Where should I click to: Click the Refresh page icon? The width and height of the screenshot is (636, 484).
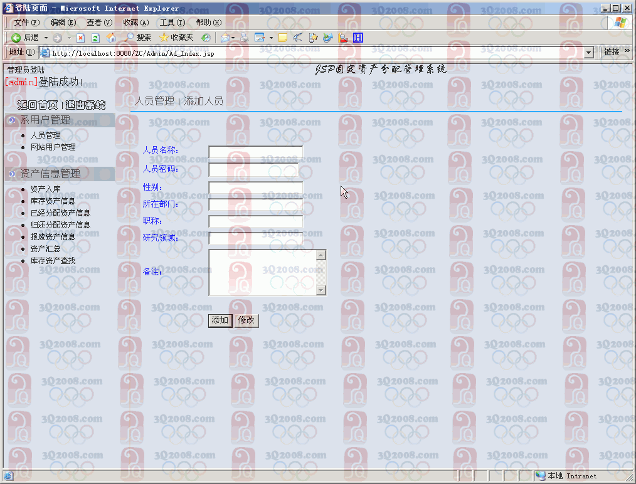(96, 38)
